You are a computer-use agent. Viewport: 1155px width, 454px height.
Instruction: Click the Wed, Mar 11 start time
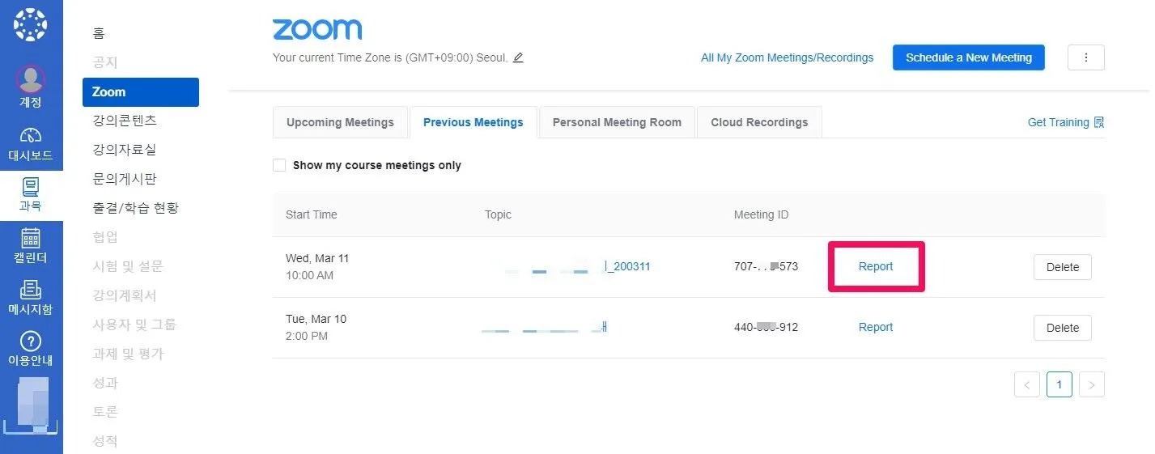[x=317, y=267]
